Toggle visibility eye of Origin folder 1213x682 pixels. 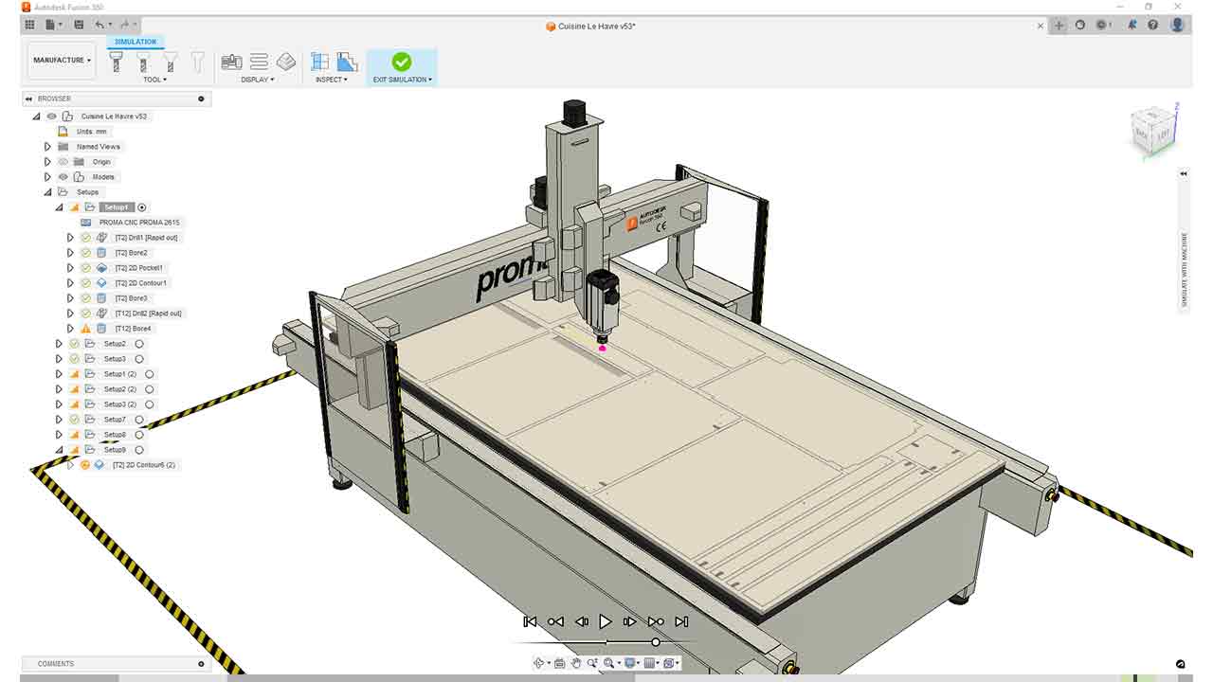click(63, 162)
